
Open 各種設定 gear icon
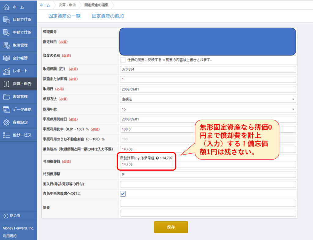(x=6, y=122)
